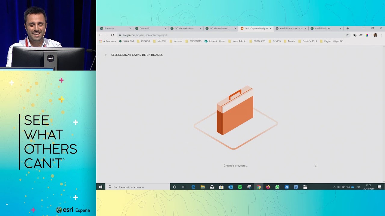Viewport: 385px width, 216px height.
Task: Open Intranet - Home bookmark
Action: pos(215,41)
